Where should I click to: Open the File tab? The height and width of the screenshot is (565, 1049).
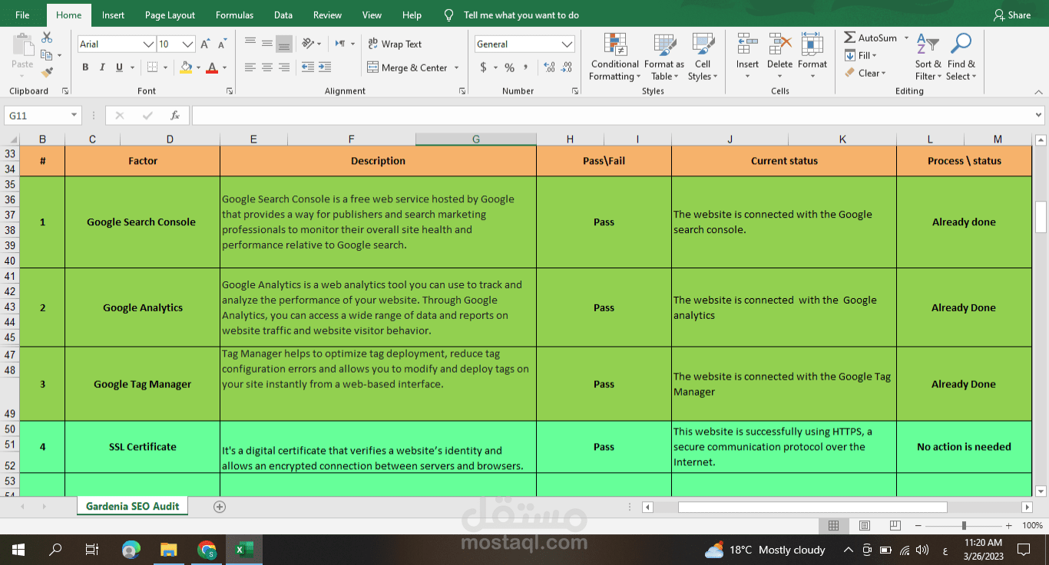coord(22,15)
